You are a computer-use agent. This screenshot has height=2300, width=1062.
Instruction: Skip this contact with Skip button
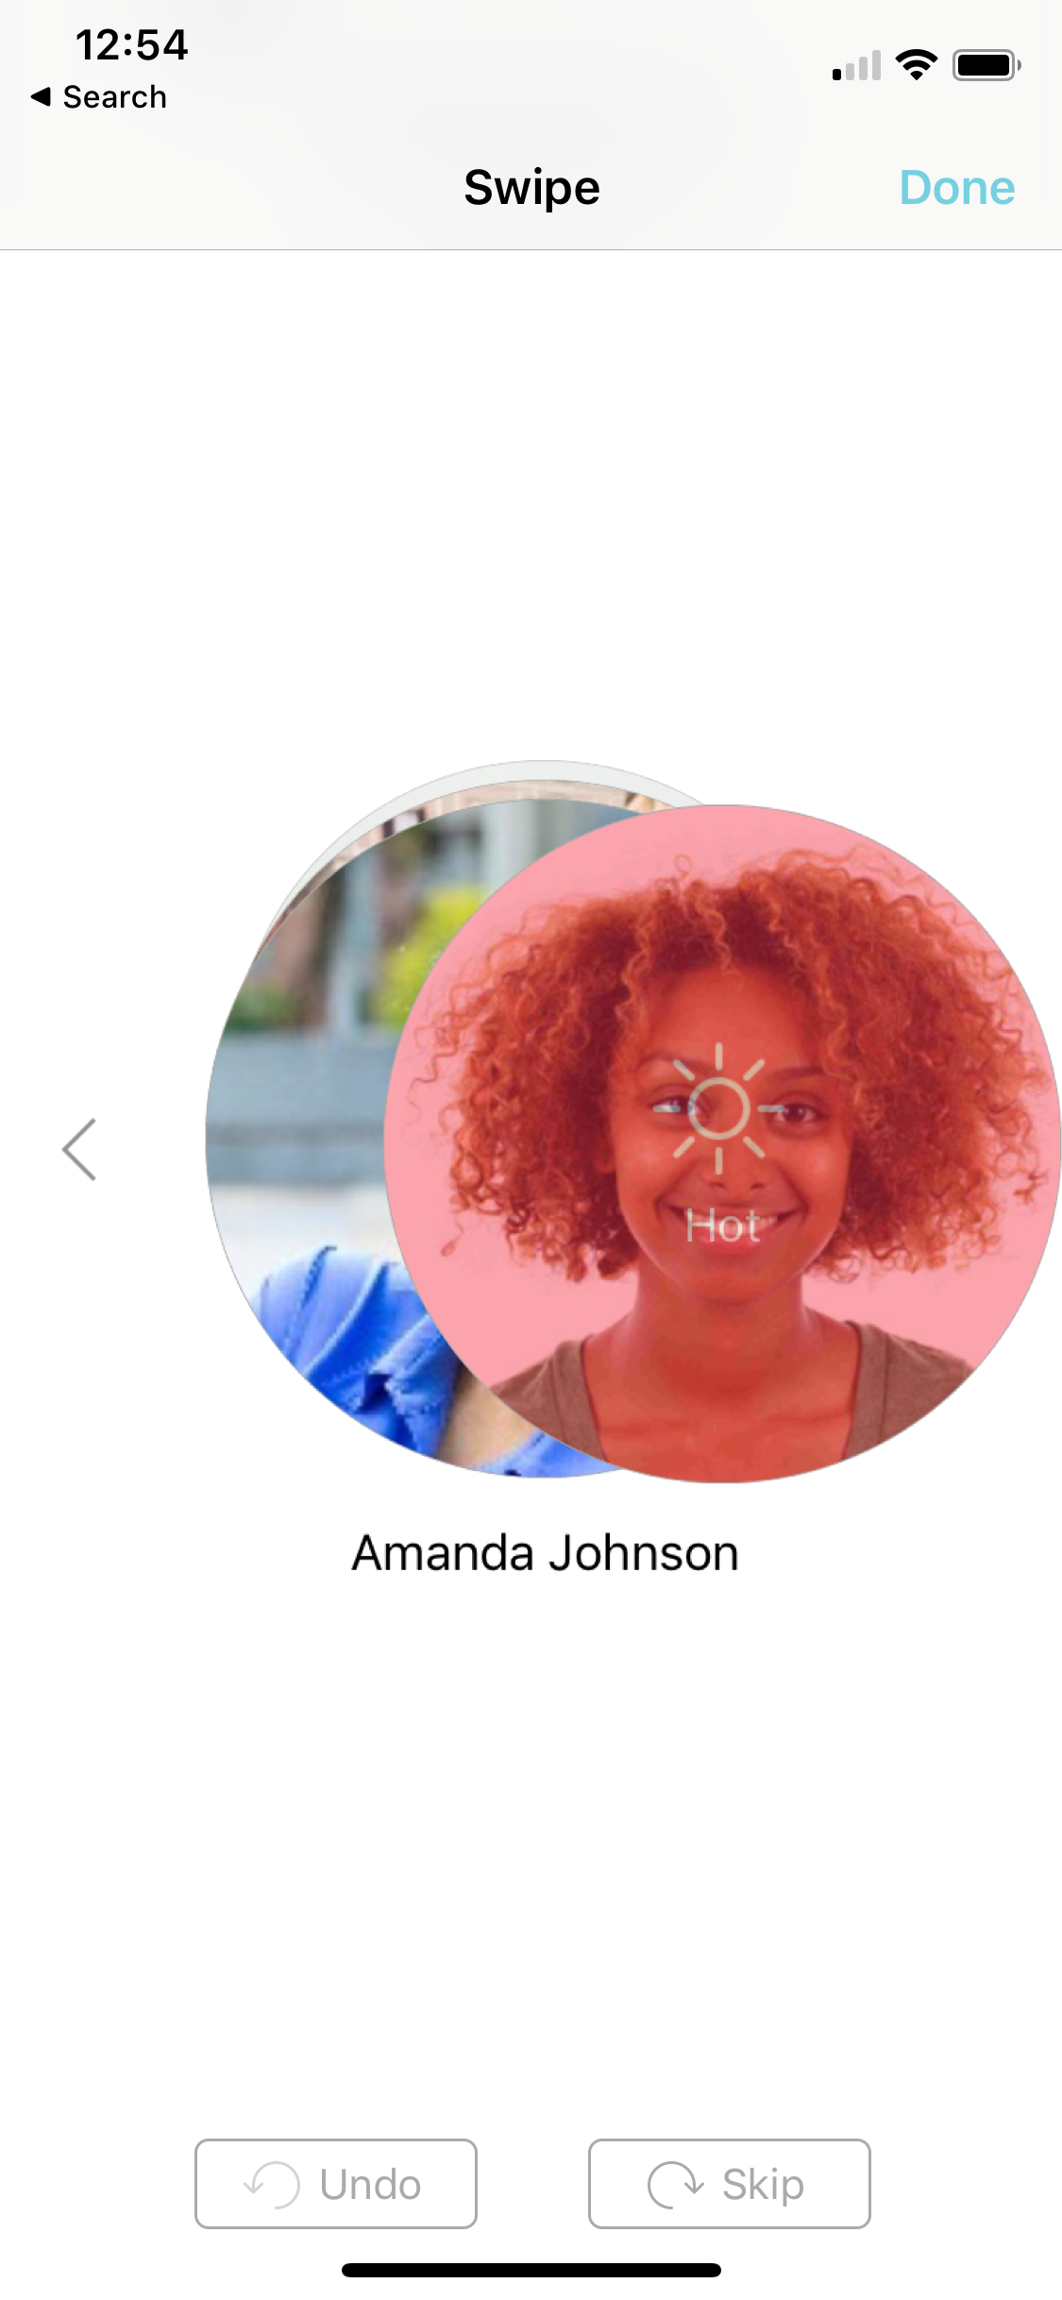coord(729,2184)
